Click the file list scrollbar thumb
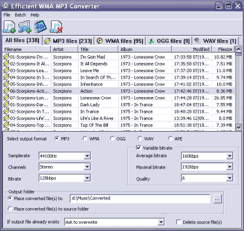 tap(239, 54)
